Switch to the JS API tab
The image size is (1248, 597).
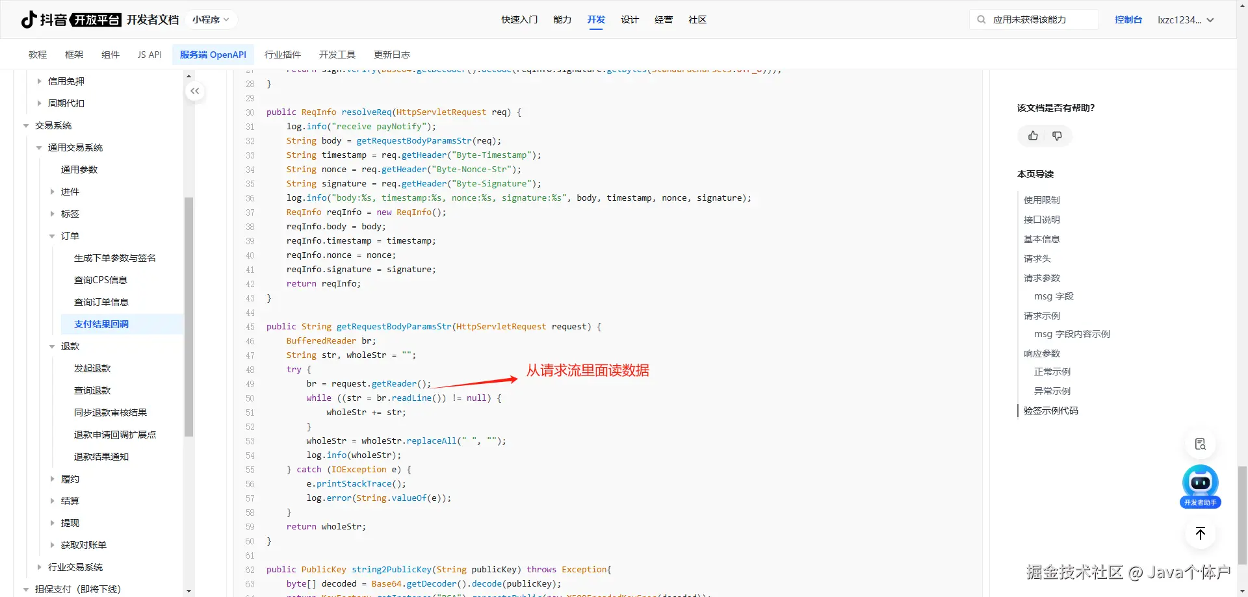[149, 55]
